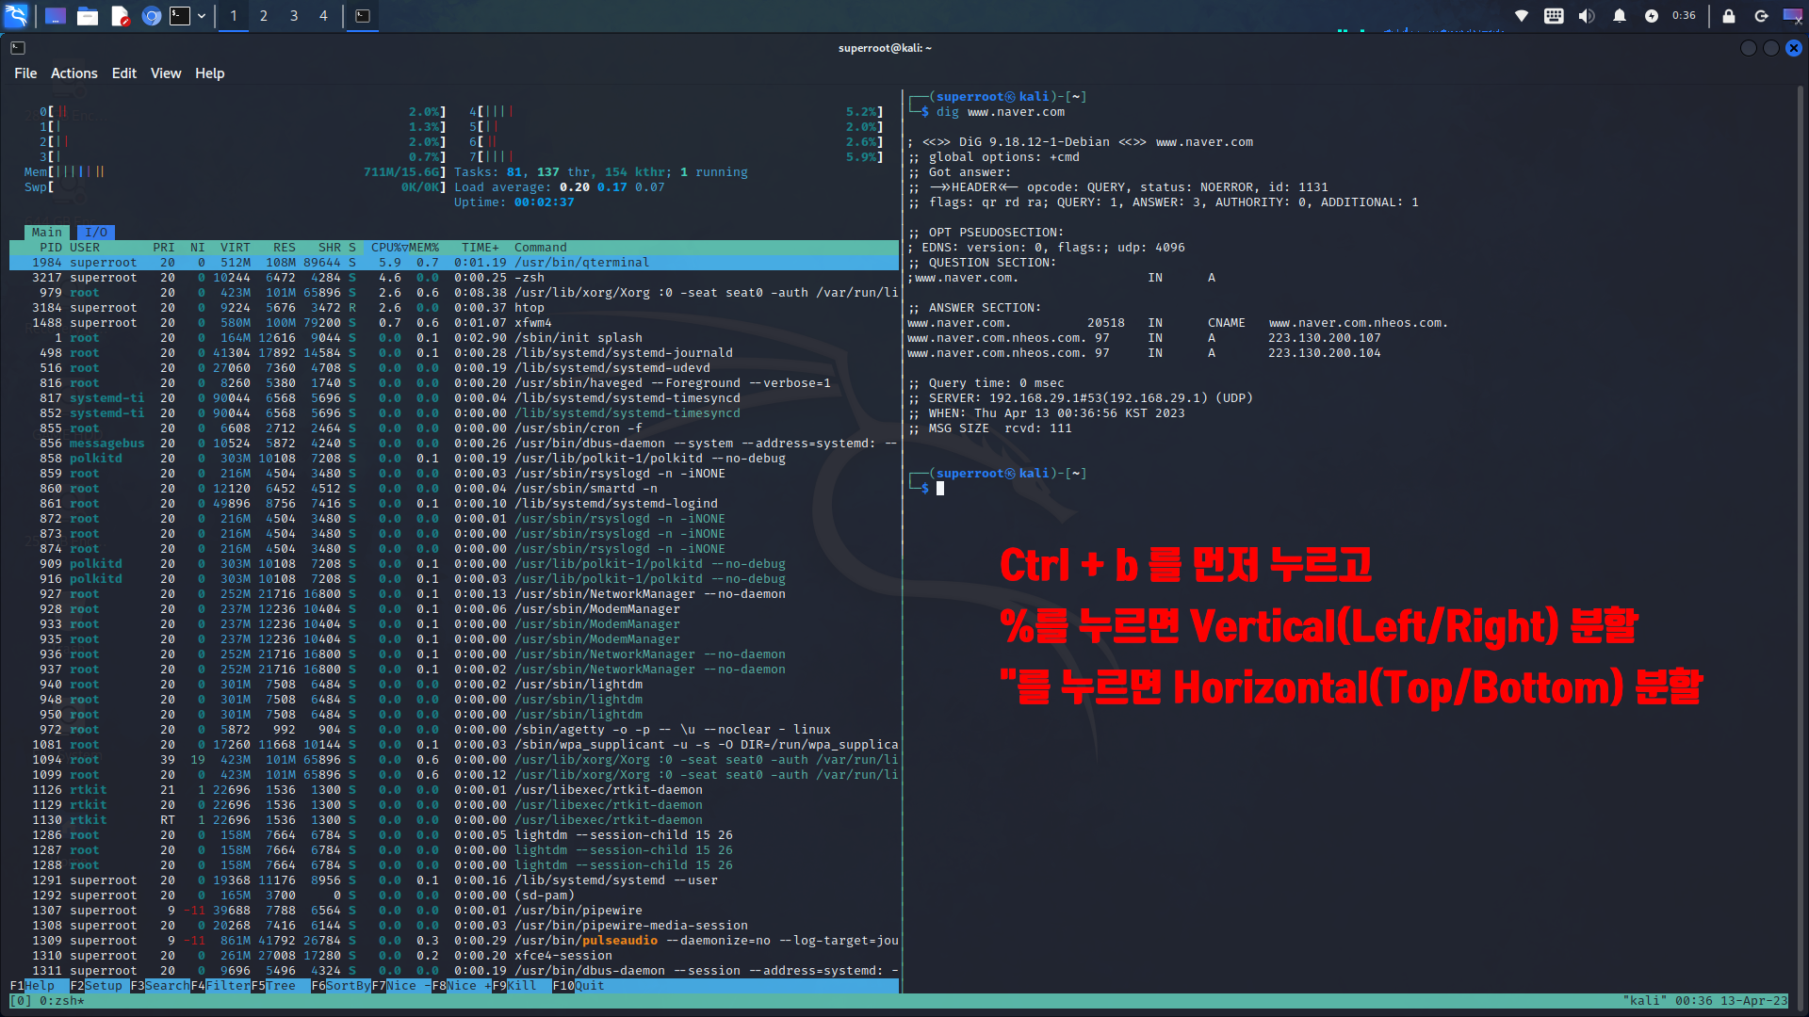The image size is (1809, 1017).
Task: Open the volume control icon
Action: click(1587, 16)
